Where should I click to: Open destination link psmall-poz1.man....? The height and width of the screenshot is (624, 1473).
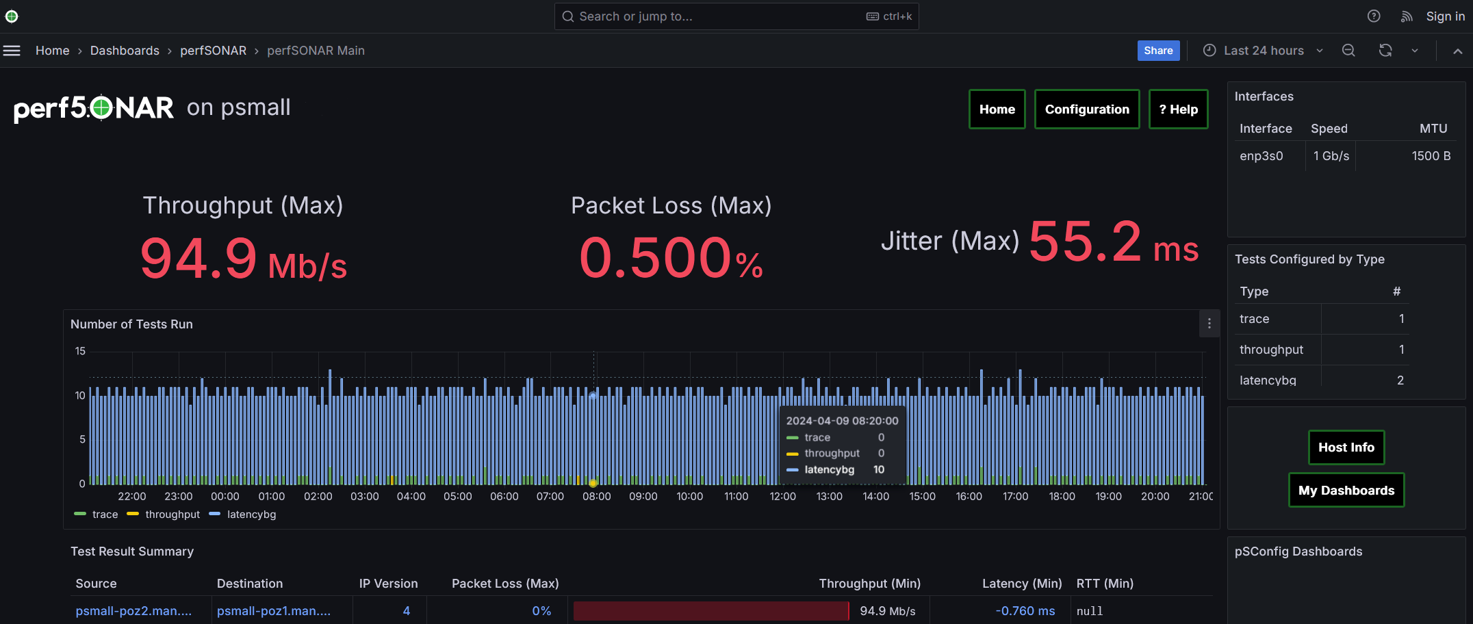[x=274, y=611]
